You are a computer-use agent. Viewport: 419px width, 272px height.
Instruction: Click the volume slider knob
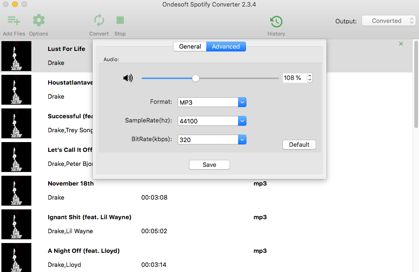click(x=195, y=79)
